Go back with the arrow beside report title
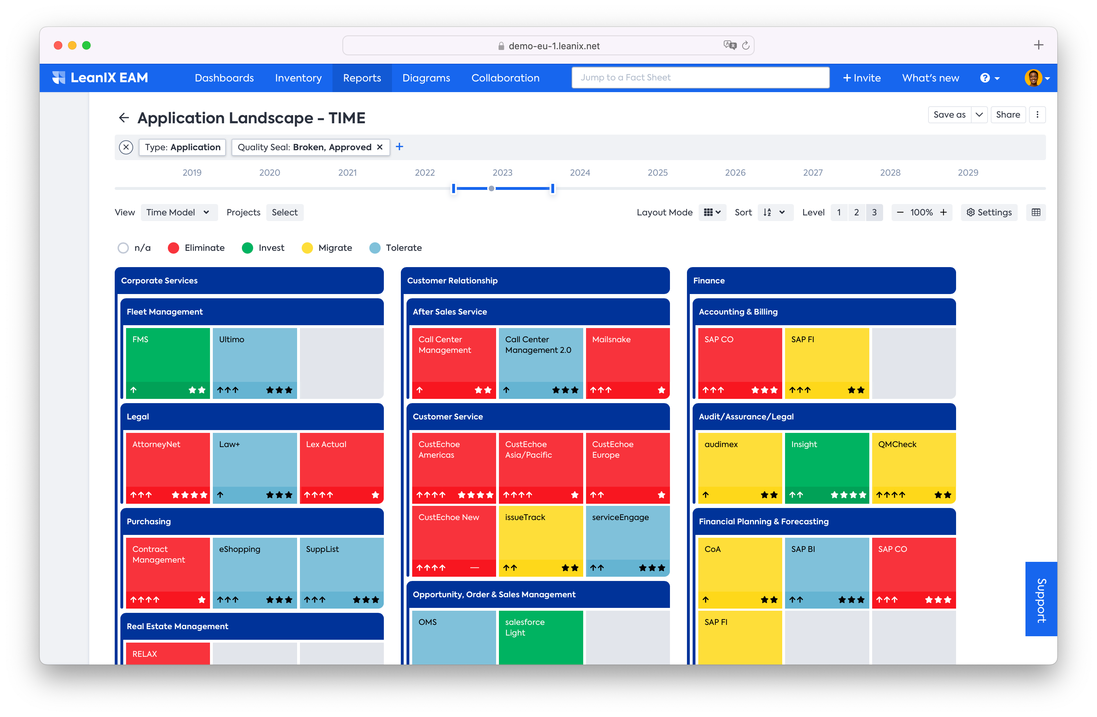 [x=124, y=118]
